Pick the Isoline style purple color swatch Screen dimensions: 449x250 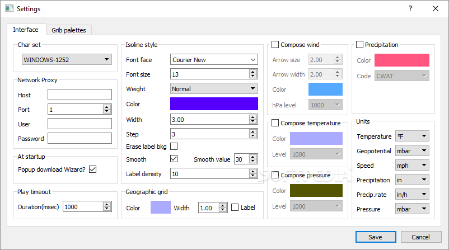[x=214, y=104]
